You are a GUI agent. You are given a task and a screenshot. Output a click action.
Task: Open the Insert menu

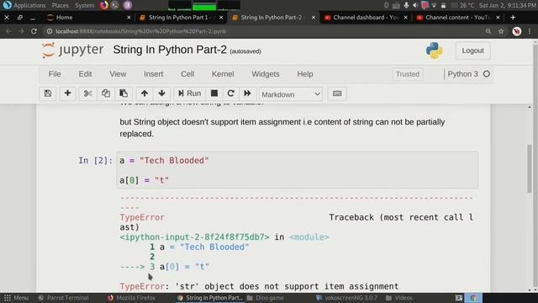click(153, 74)
